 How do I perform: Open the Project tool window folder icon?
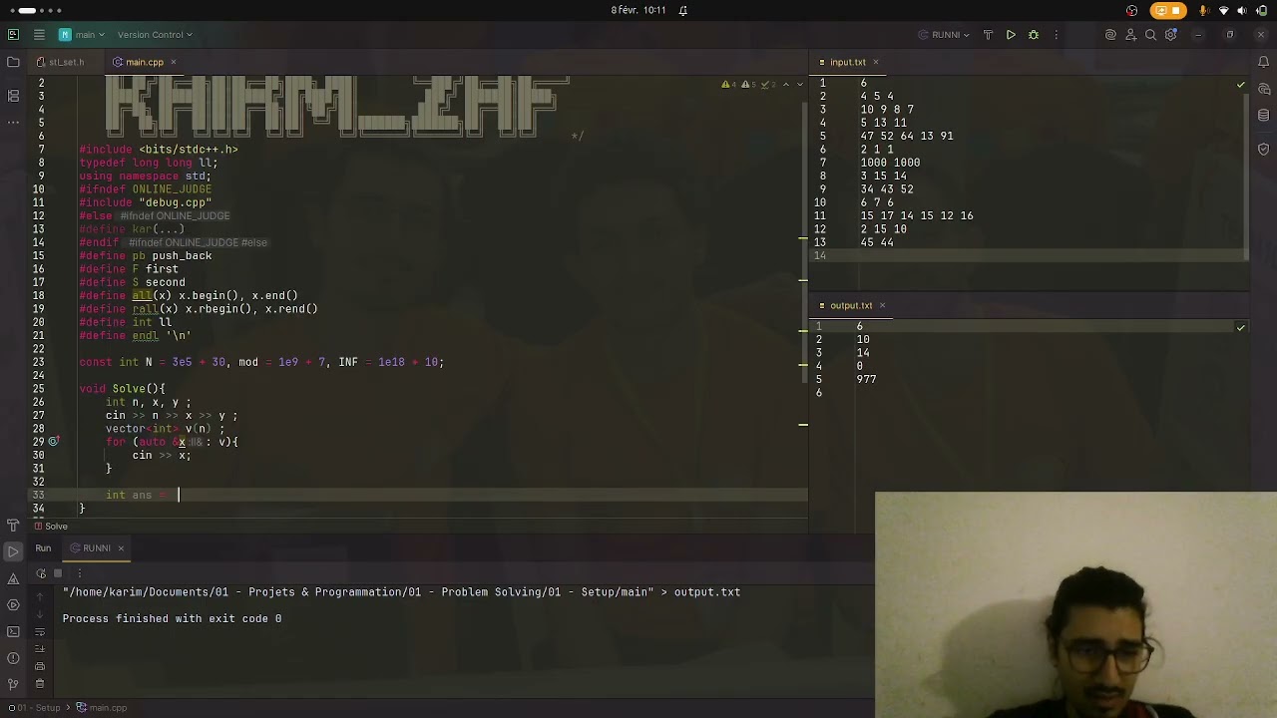13,62
